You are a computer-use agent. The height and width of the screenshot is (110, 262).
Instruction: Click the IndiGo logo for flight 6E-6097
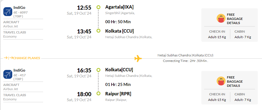tap(8, 12)
